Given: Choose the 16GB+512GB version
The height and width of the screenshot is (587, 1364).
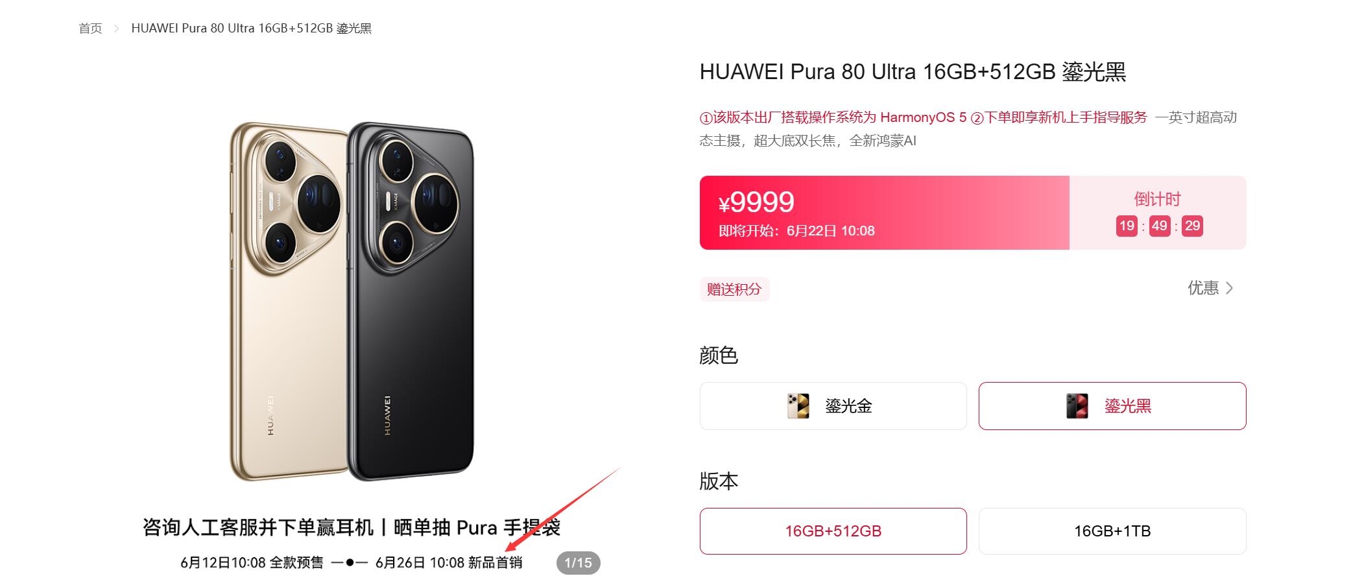Looking at the screenshot, I should pyautogui.click(x=833, y=531).
